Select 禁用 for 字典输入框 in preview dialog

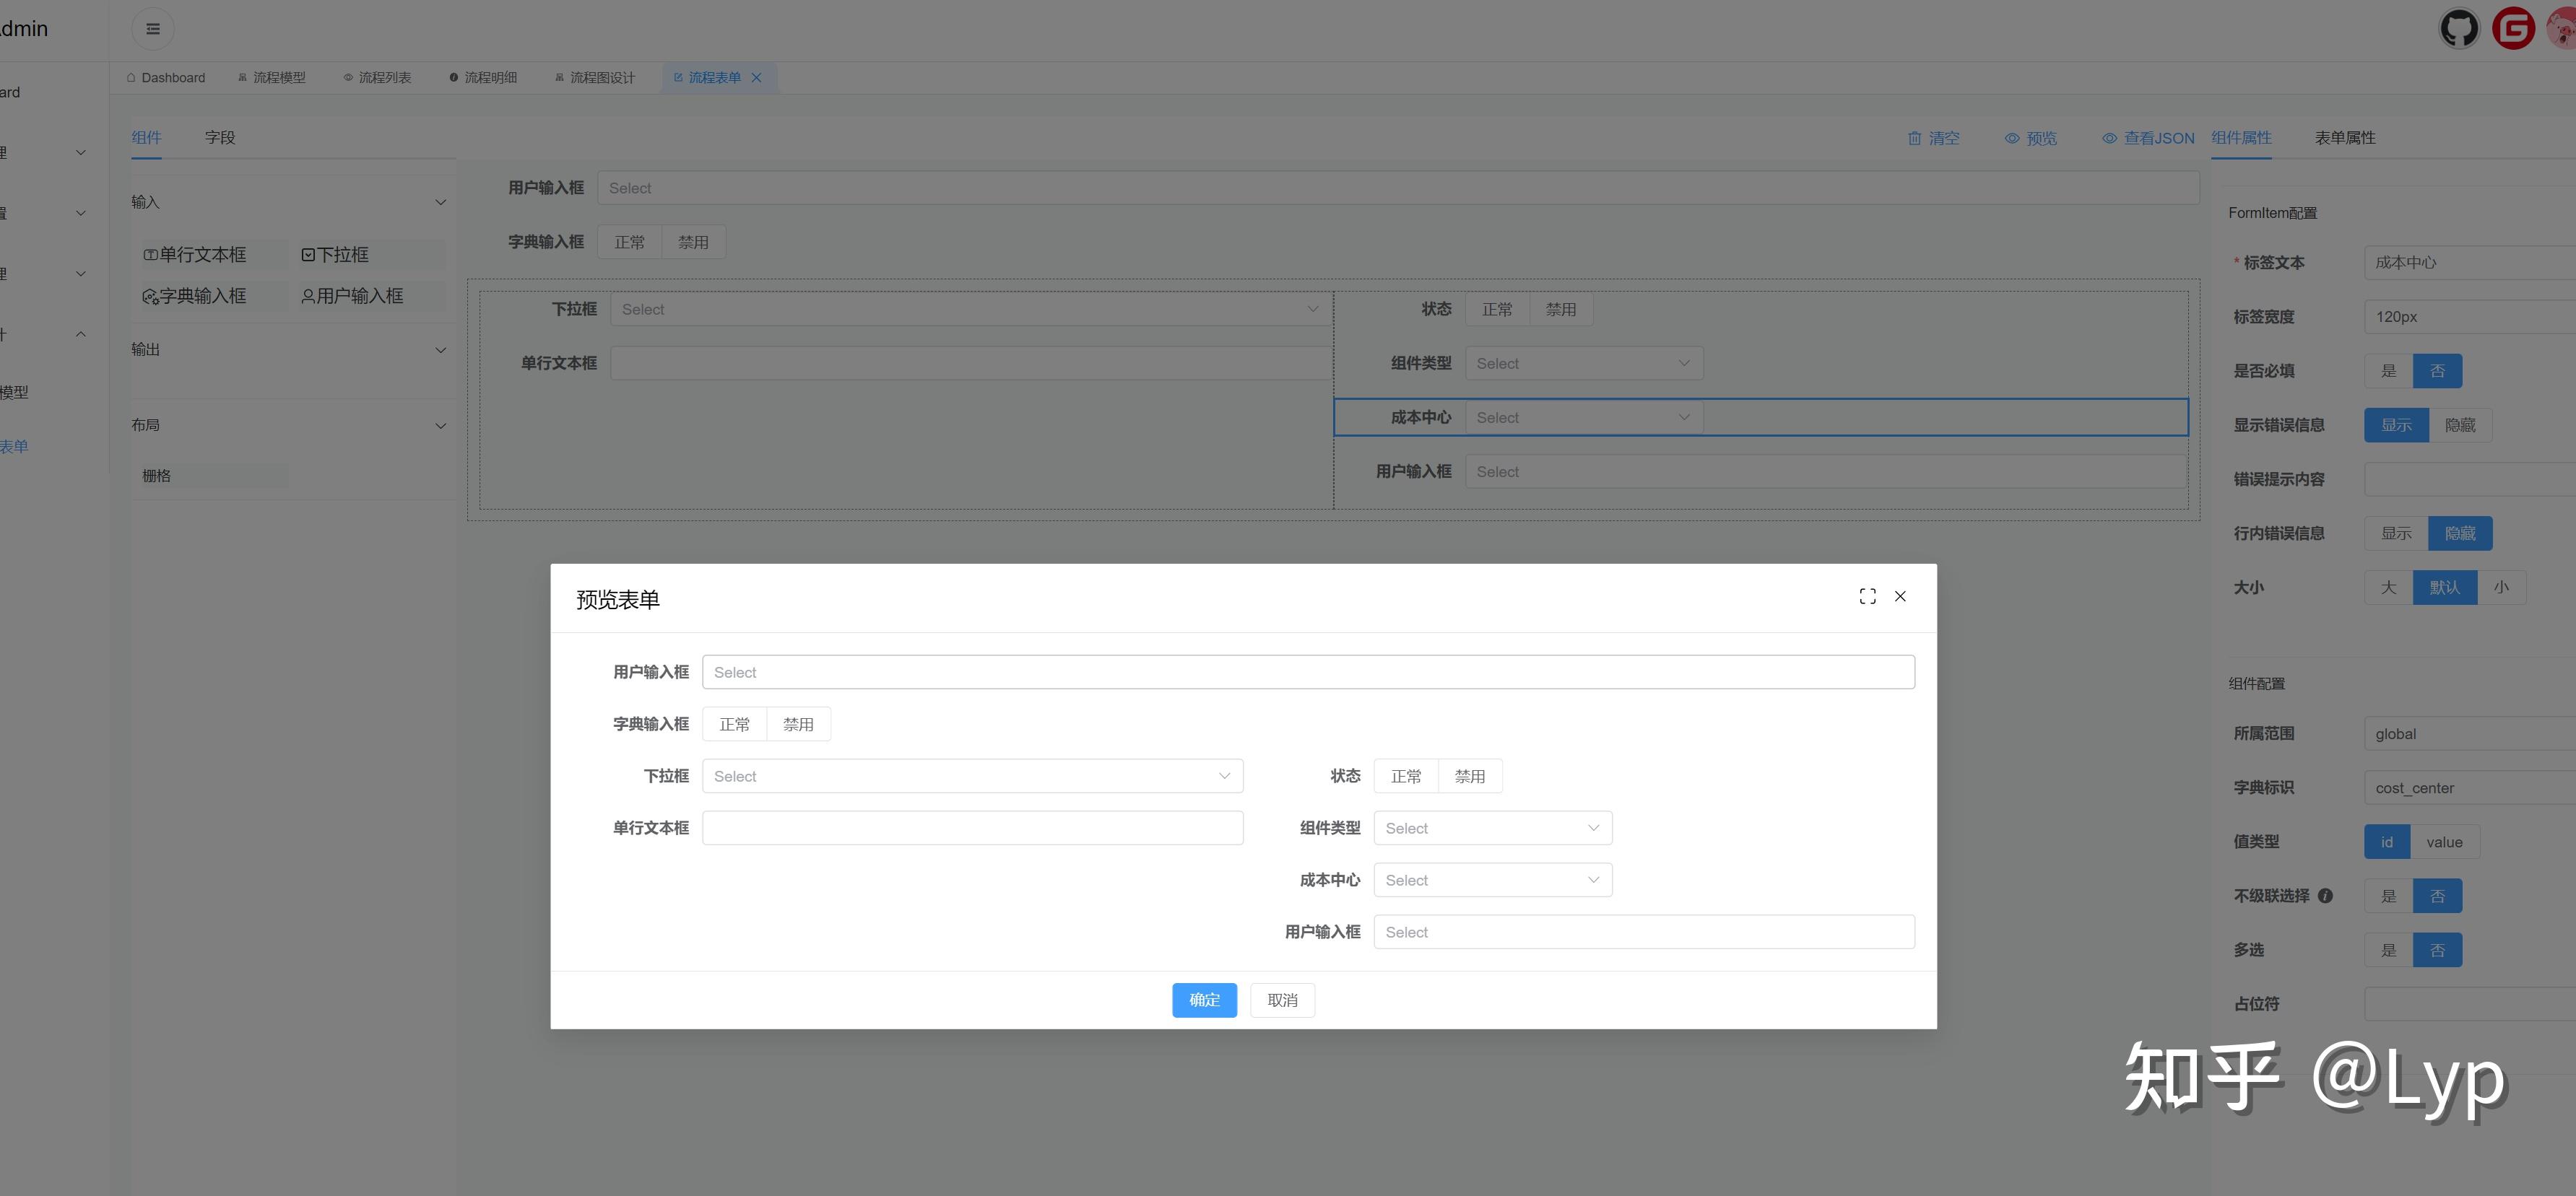tap(798, 725)
